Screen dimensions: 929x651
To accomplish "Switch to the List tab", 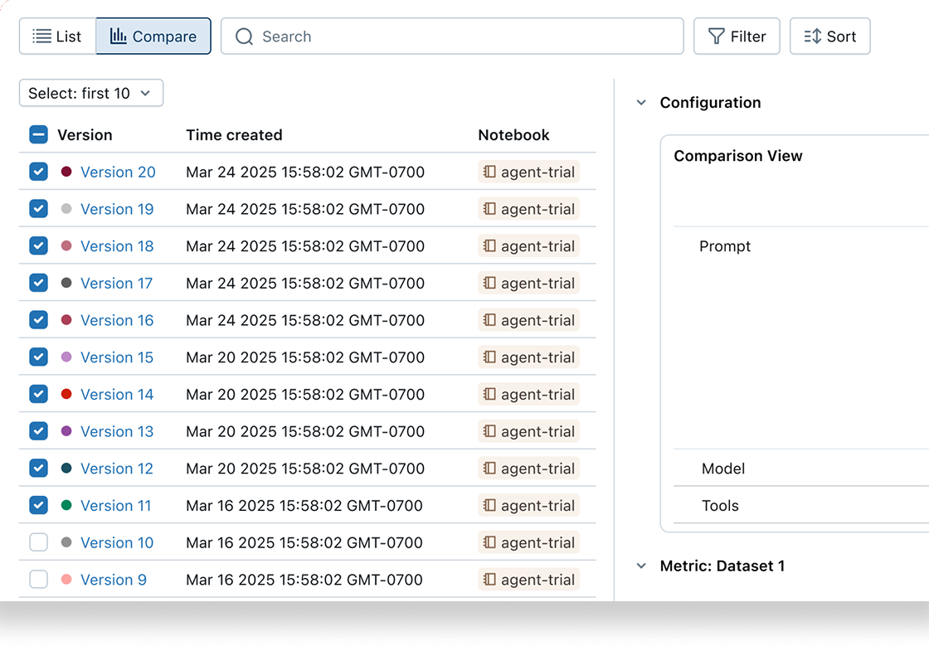I will click(56, 36).
